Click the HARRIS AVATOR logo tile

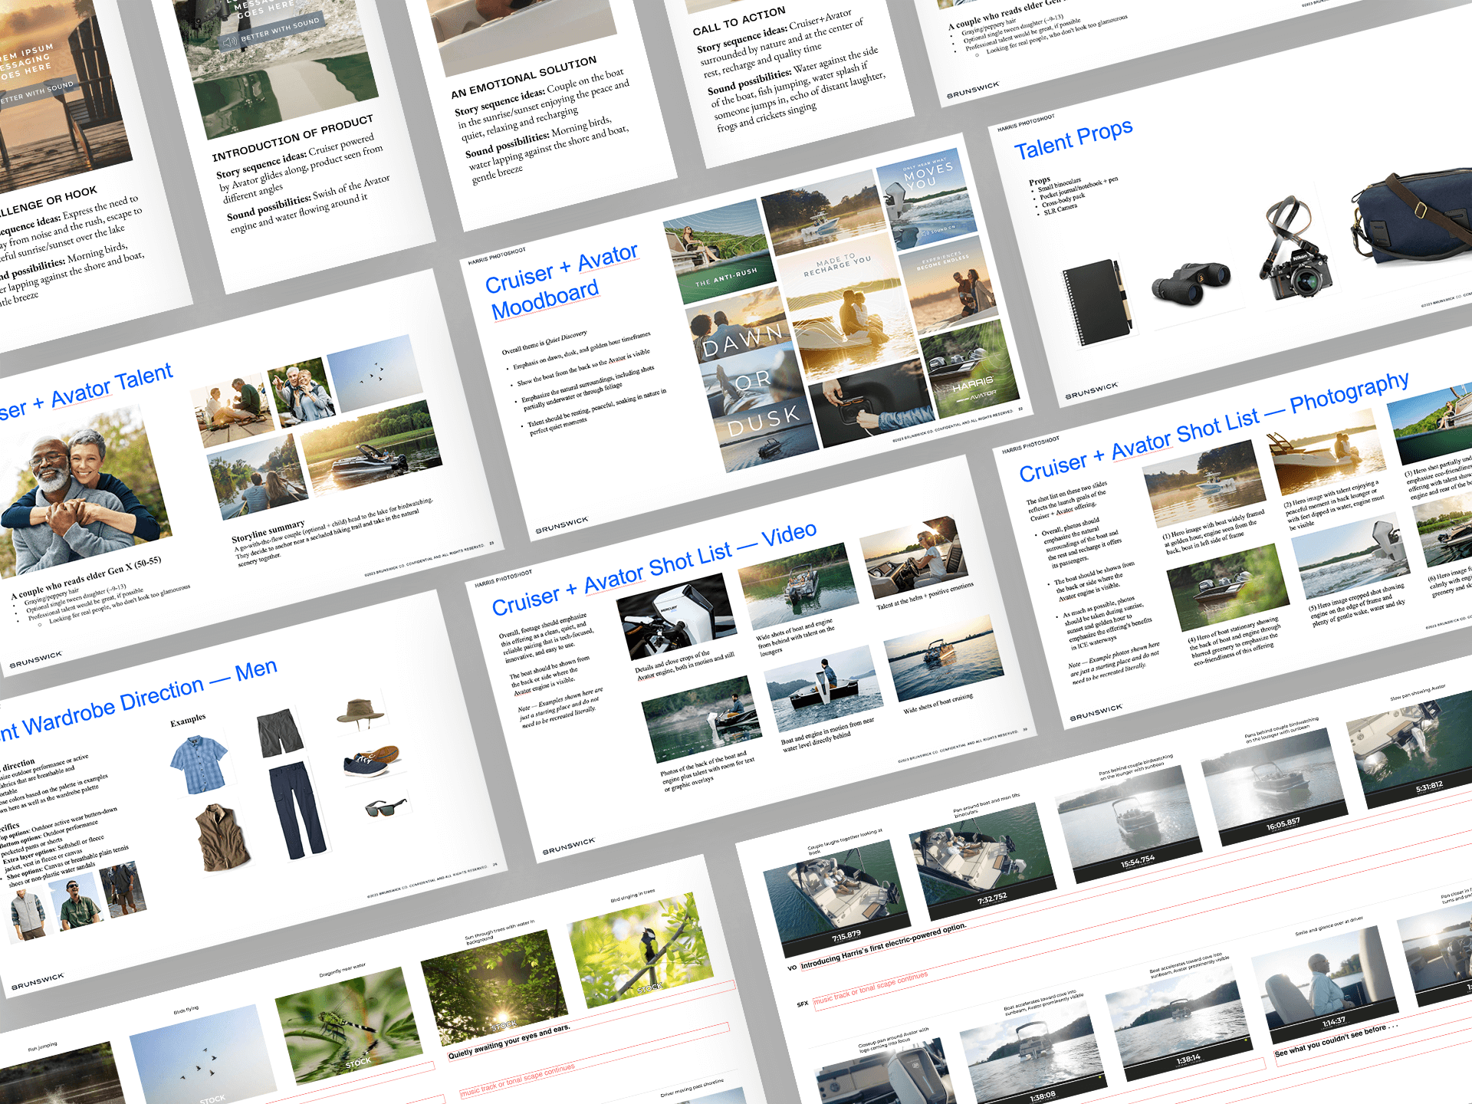tap(970, 370)
